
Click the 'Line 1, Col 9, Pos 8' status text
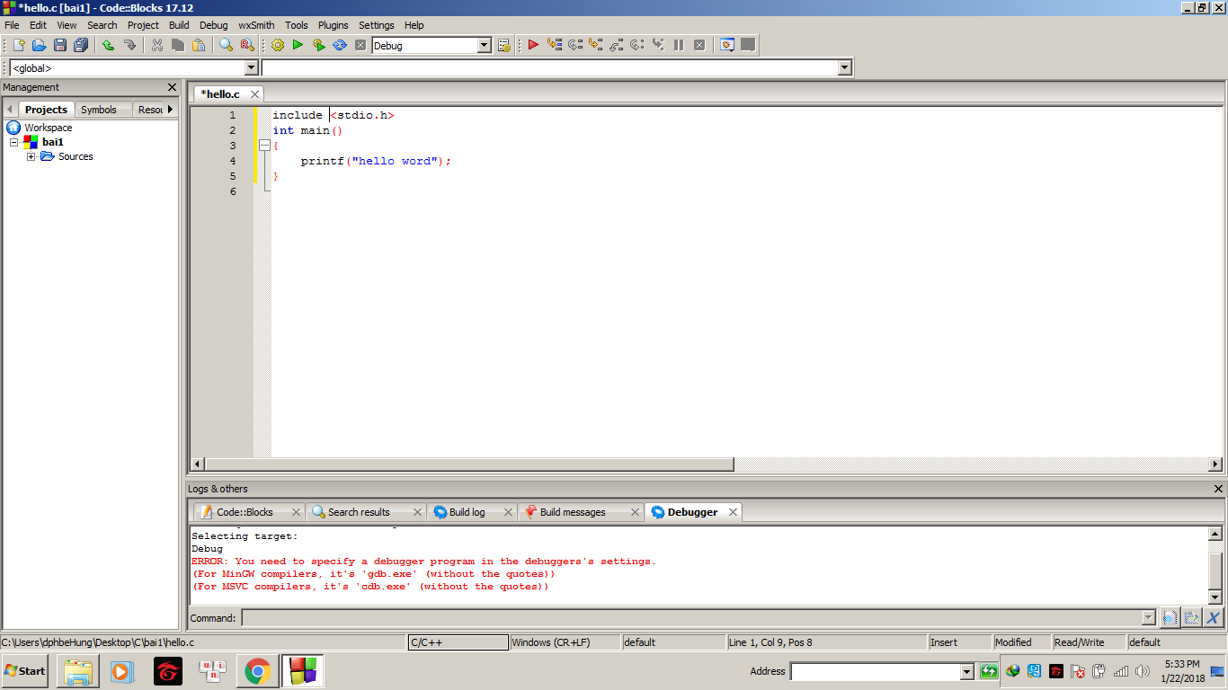click(x=770, y=642)
